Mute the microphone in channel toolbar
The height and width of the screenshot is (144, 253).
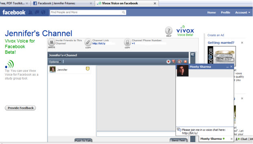pos(174,62)
